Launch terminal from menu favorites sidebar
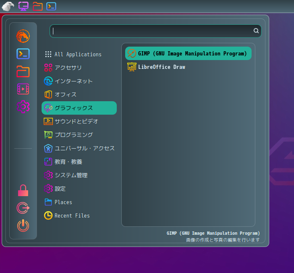Image resolution: width=294 pixels, height=273 pixels. click(x=23, y=54)
